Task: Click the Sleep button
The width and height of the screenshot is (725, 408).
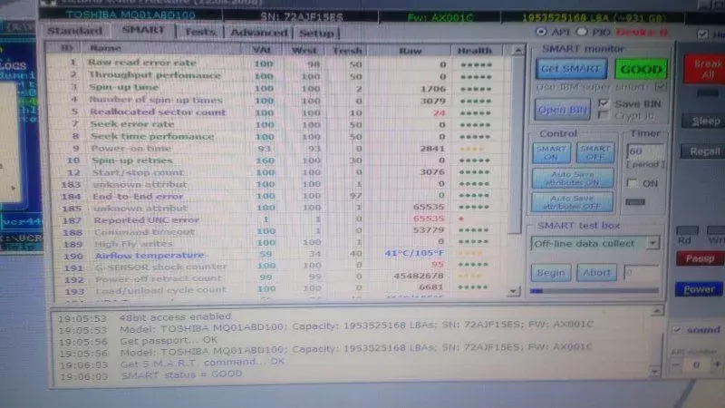Action: coord(705,121)
